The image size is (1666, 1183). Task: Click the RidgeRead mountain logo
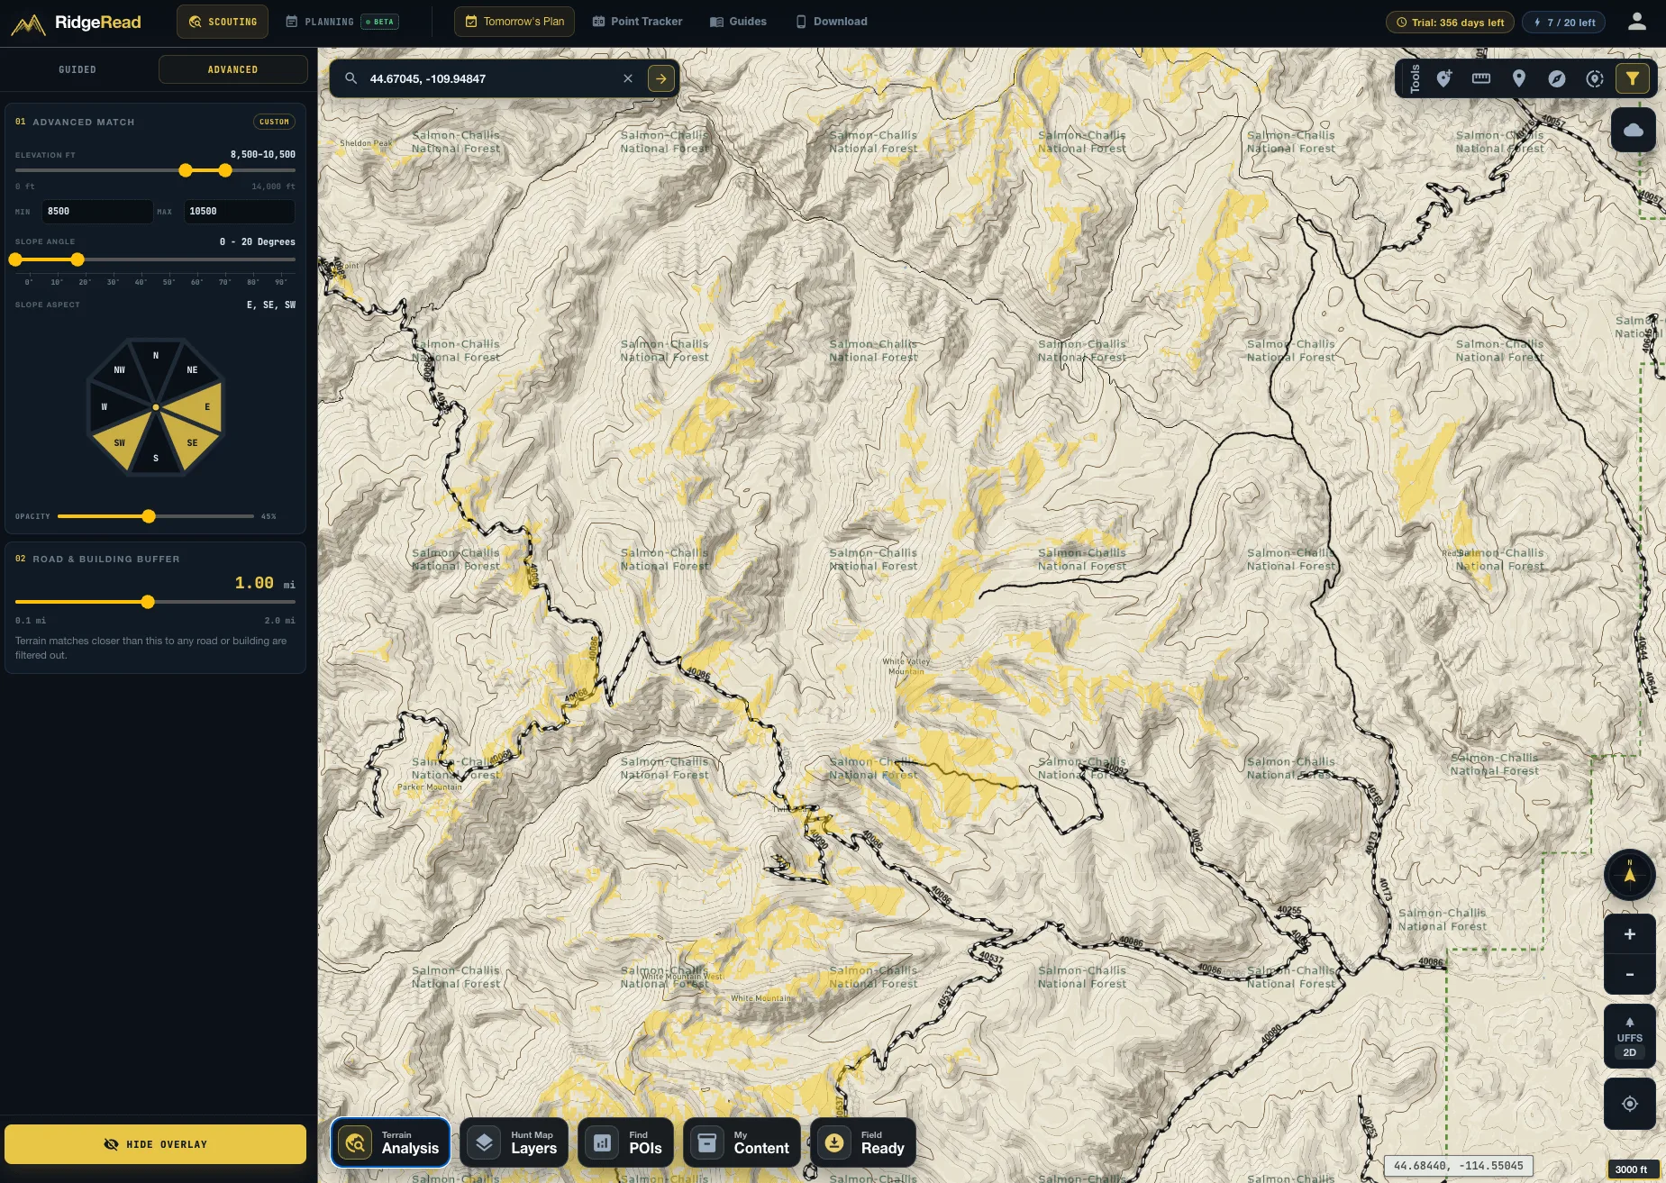(x=28, y=23)
